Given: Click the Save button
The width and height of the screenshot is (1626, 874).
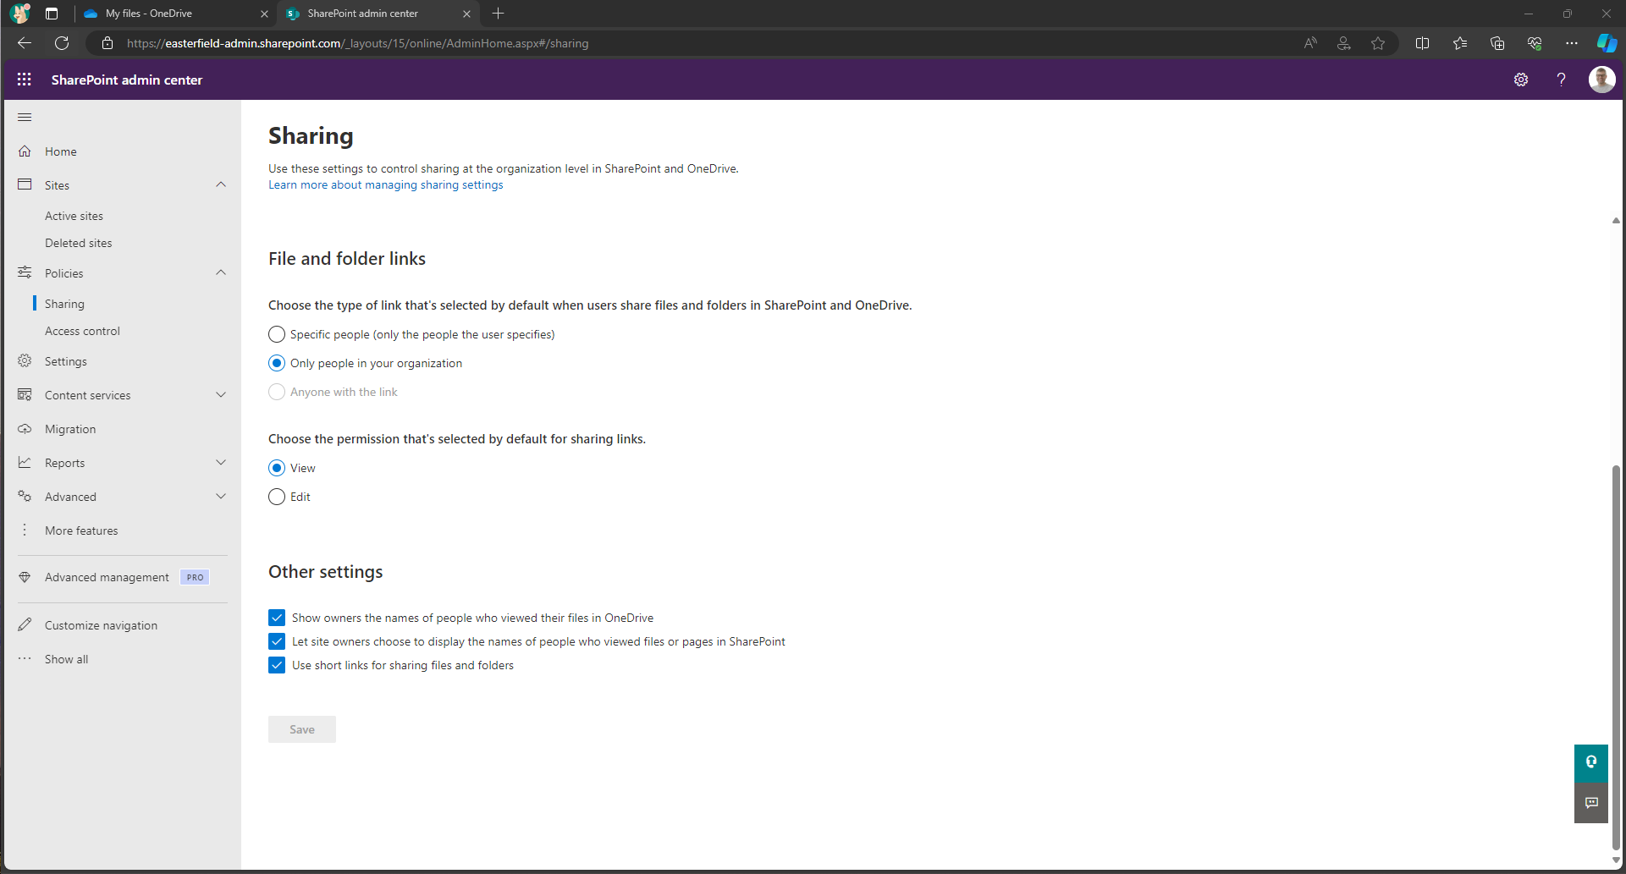Looking at the screenshot, I should click(302, 729).
